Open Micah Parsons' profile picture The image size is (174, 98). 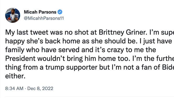click(13, 15)
